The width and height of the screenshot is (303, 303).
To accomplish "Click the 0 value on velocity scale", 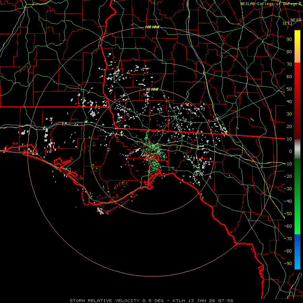I will tap(291, 151).
